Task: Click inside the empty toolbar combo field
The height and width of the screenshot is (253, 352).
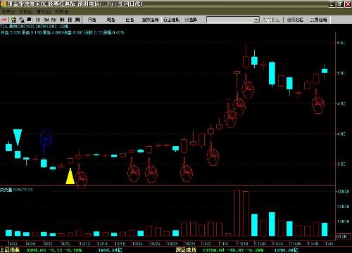Action: 230,20
